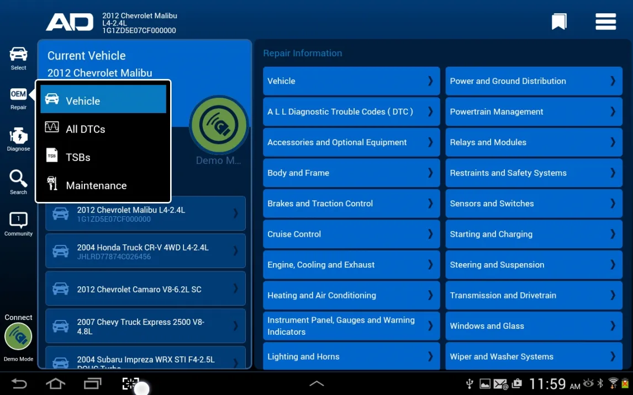
Task: Select 2012 Chevrolet Camaro V8-6.2L SC
Action: pyautogui.click(x=145, y=289)
